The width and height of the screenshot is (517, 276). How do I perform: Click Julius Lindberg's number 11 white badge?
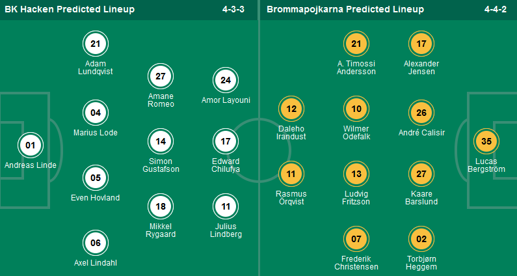[x=226, y=206]
